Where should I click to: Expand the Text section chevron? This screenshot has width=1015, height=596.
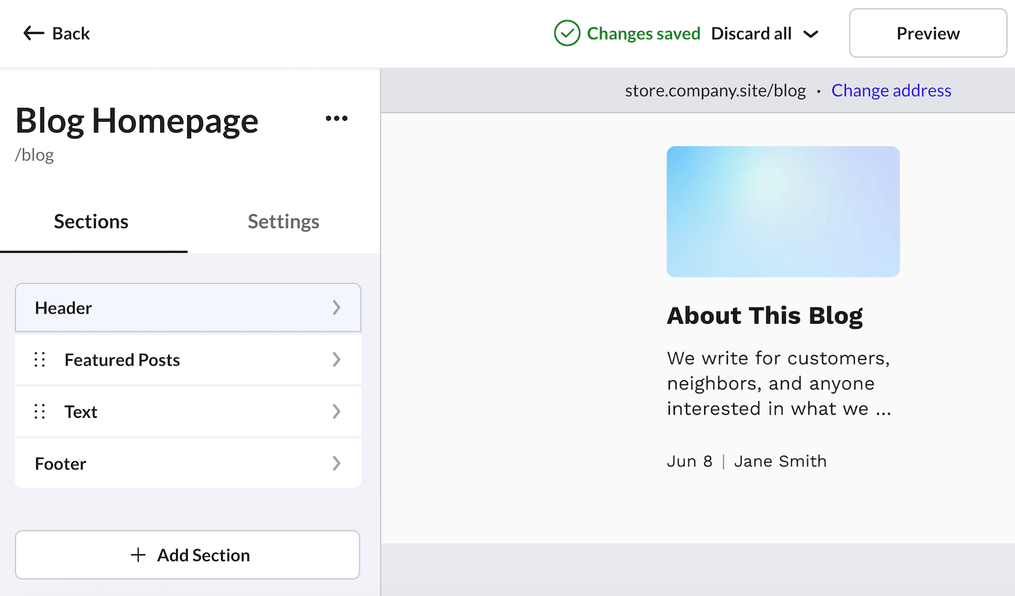point(336,412)
